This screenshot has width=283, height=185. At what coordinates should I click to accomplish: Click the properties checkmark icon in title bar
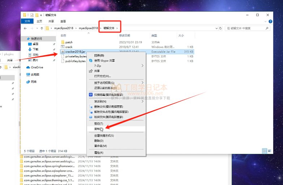(32, 15)
